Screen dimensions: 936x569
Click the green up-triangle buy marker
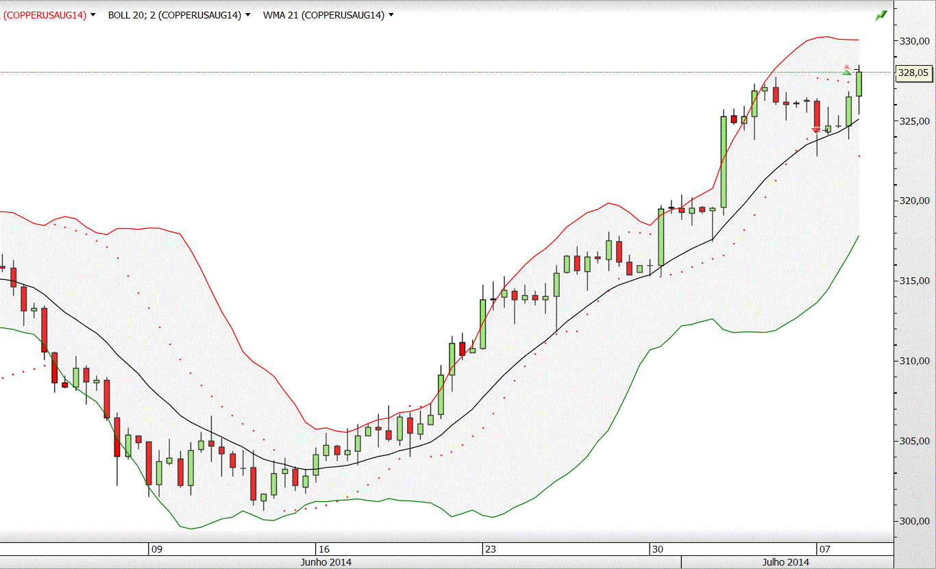coord(847,72)
